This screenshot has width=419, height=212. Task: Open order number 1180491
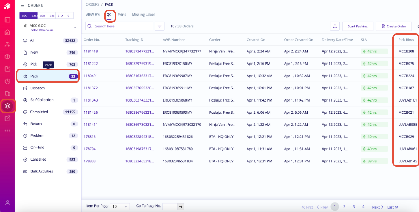pyautogui.click(x=91, y=76)
